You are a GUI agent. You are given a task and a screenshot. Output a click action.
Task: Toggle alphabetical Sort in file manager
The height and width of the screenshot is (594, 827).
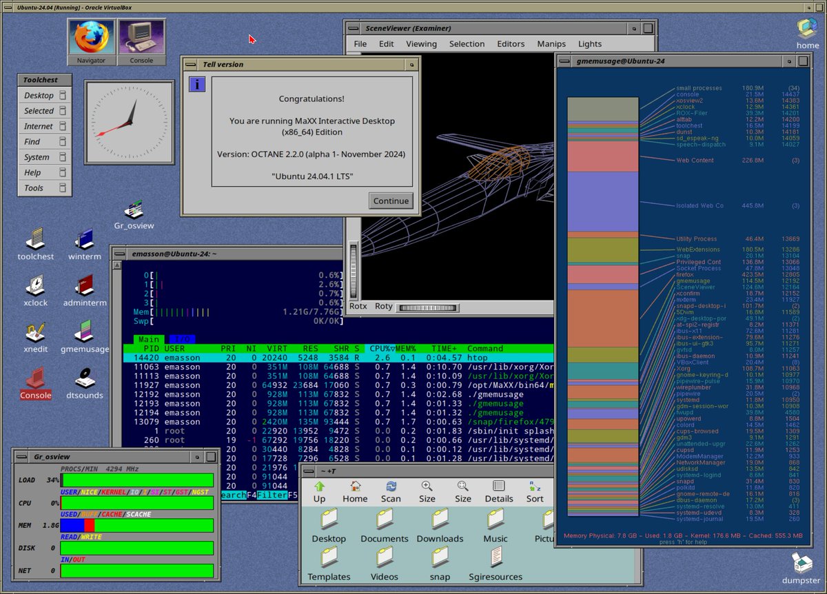[x=535, y=489]
